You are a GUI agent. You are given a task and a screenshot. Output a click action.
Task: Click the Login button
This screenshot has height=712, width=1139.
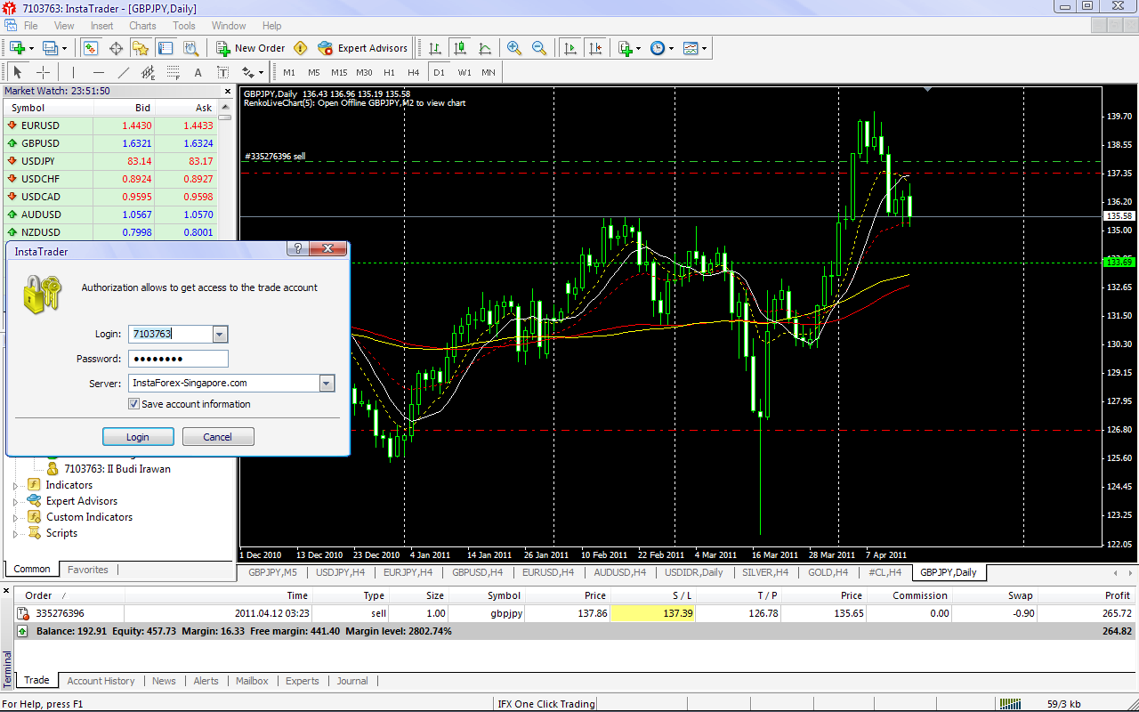pos(138,437)
